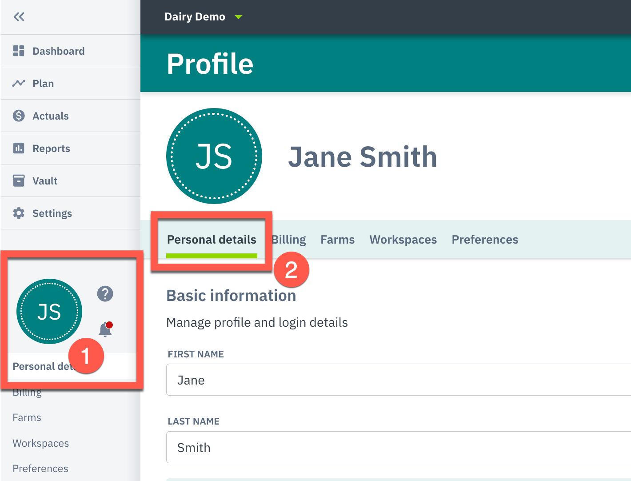Screen dimensions: 631x481
Task: Select Billing in the left sidebar list
Action: (x=27, y=392)
